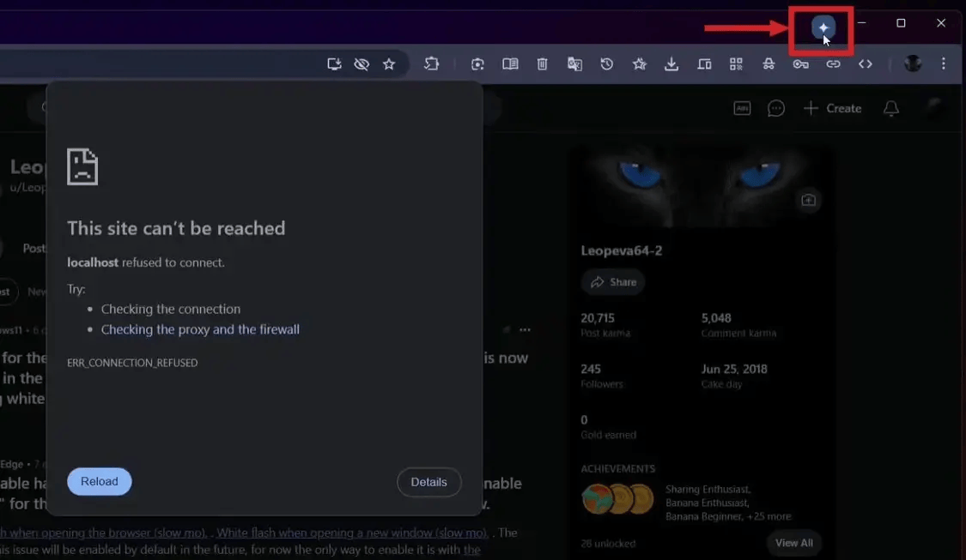Open reading mode book icon
This screenshot has width=966, height=560.
coord(510,64)
